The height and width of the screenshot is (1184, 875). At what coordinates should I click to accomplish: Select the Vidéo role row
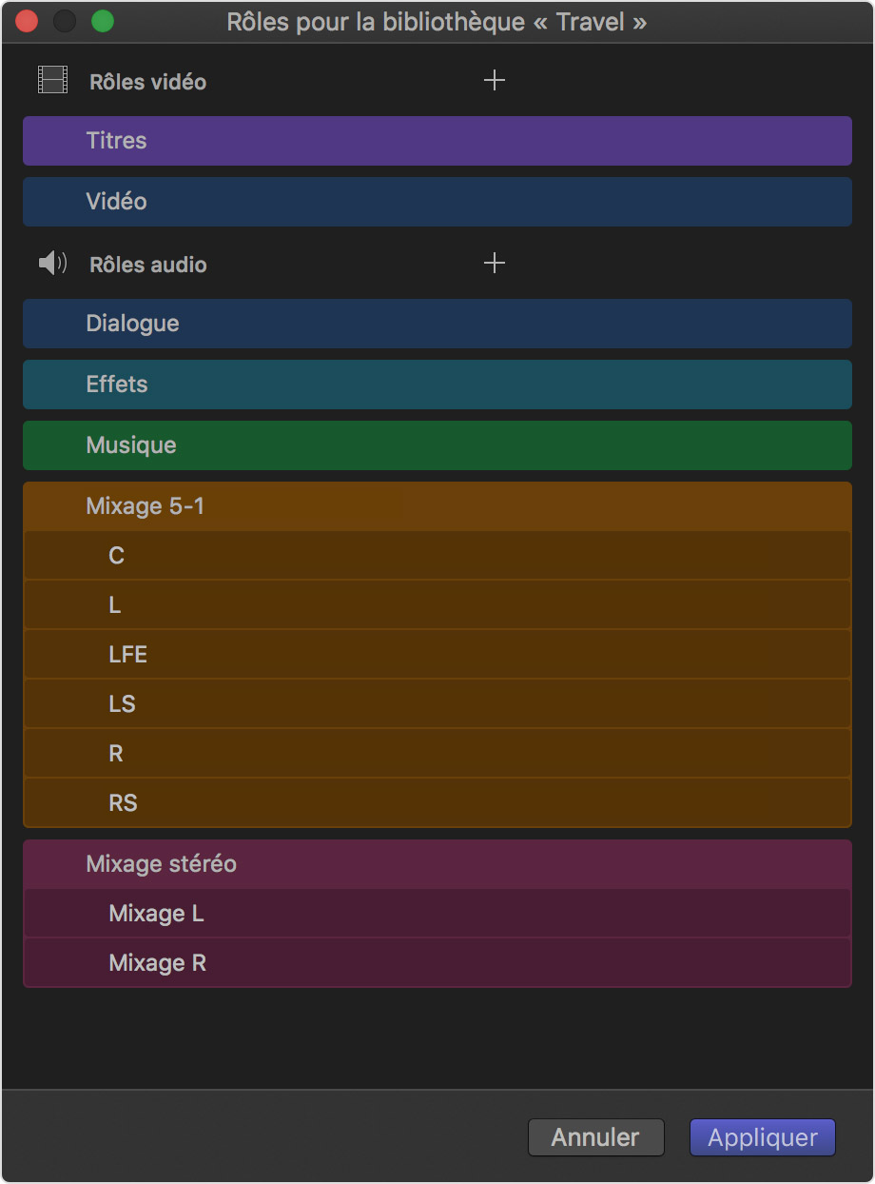(437, 202)
